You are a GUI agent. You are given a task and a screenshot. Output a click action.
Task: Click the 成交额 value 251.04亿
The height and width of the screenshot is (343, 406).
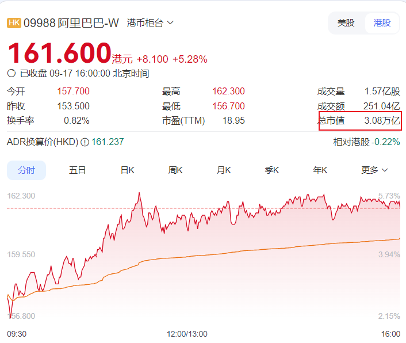pos(382,106)
